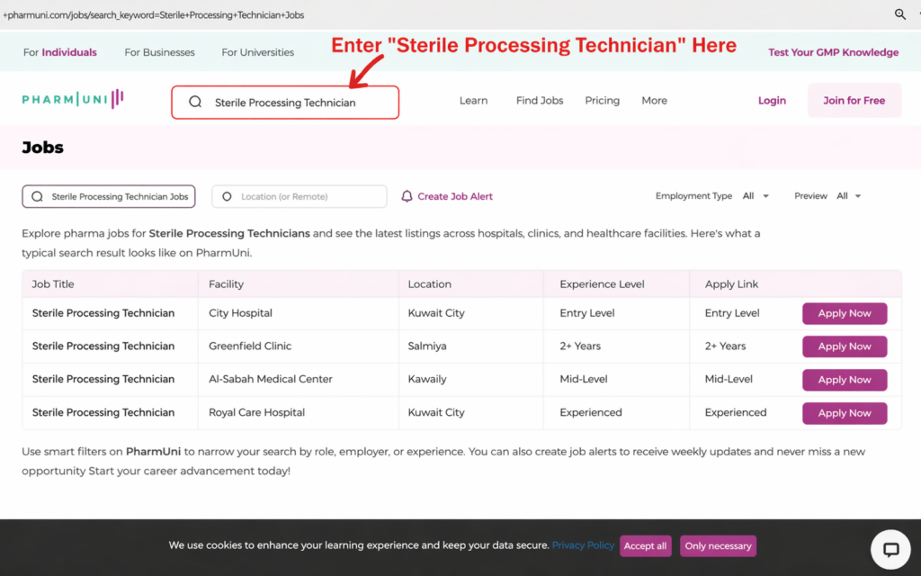Click job title in the Greenfield Clinic row
This screenshot has width=921, height=576.
click(103, 346)
